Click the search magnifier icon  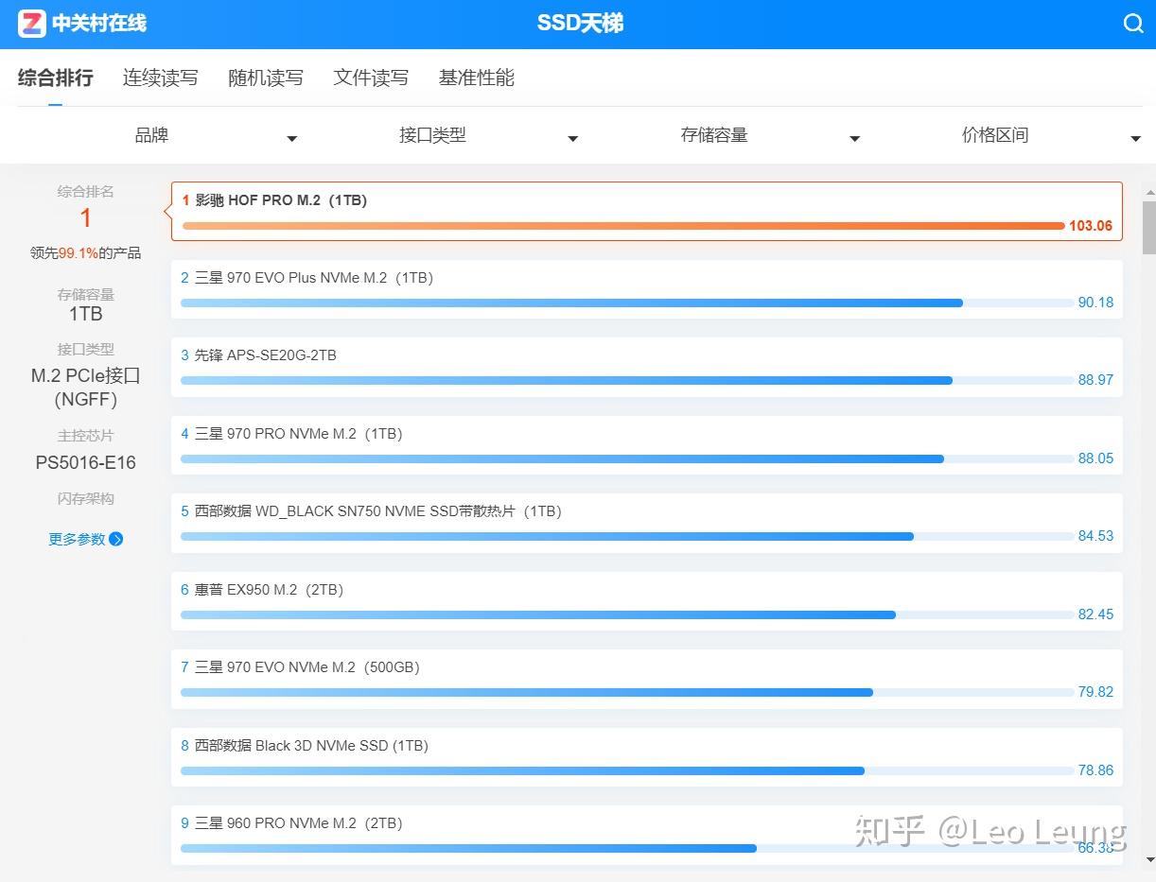1133,24
